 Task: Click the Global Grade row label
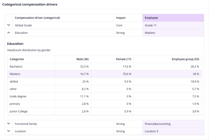point(23,25)
